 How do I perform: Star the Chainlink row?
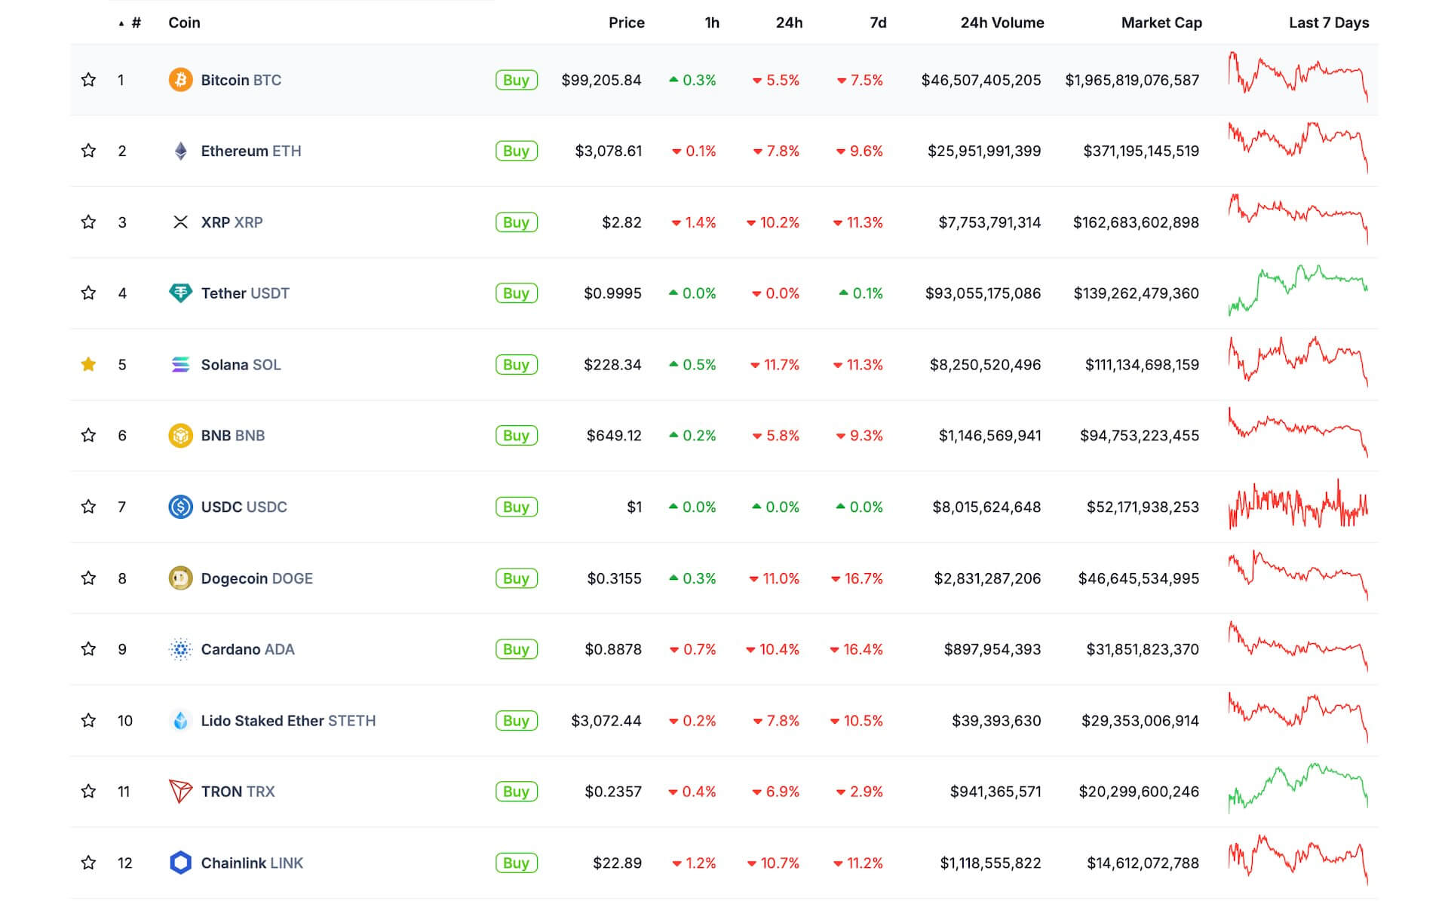pos(88,862)
